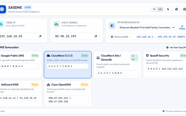Click the Hazır status text
This screenshot has height=116, width=186.
click(x=3, y=111)
